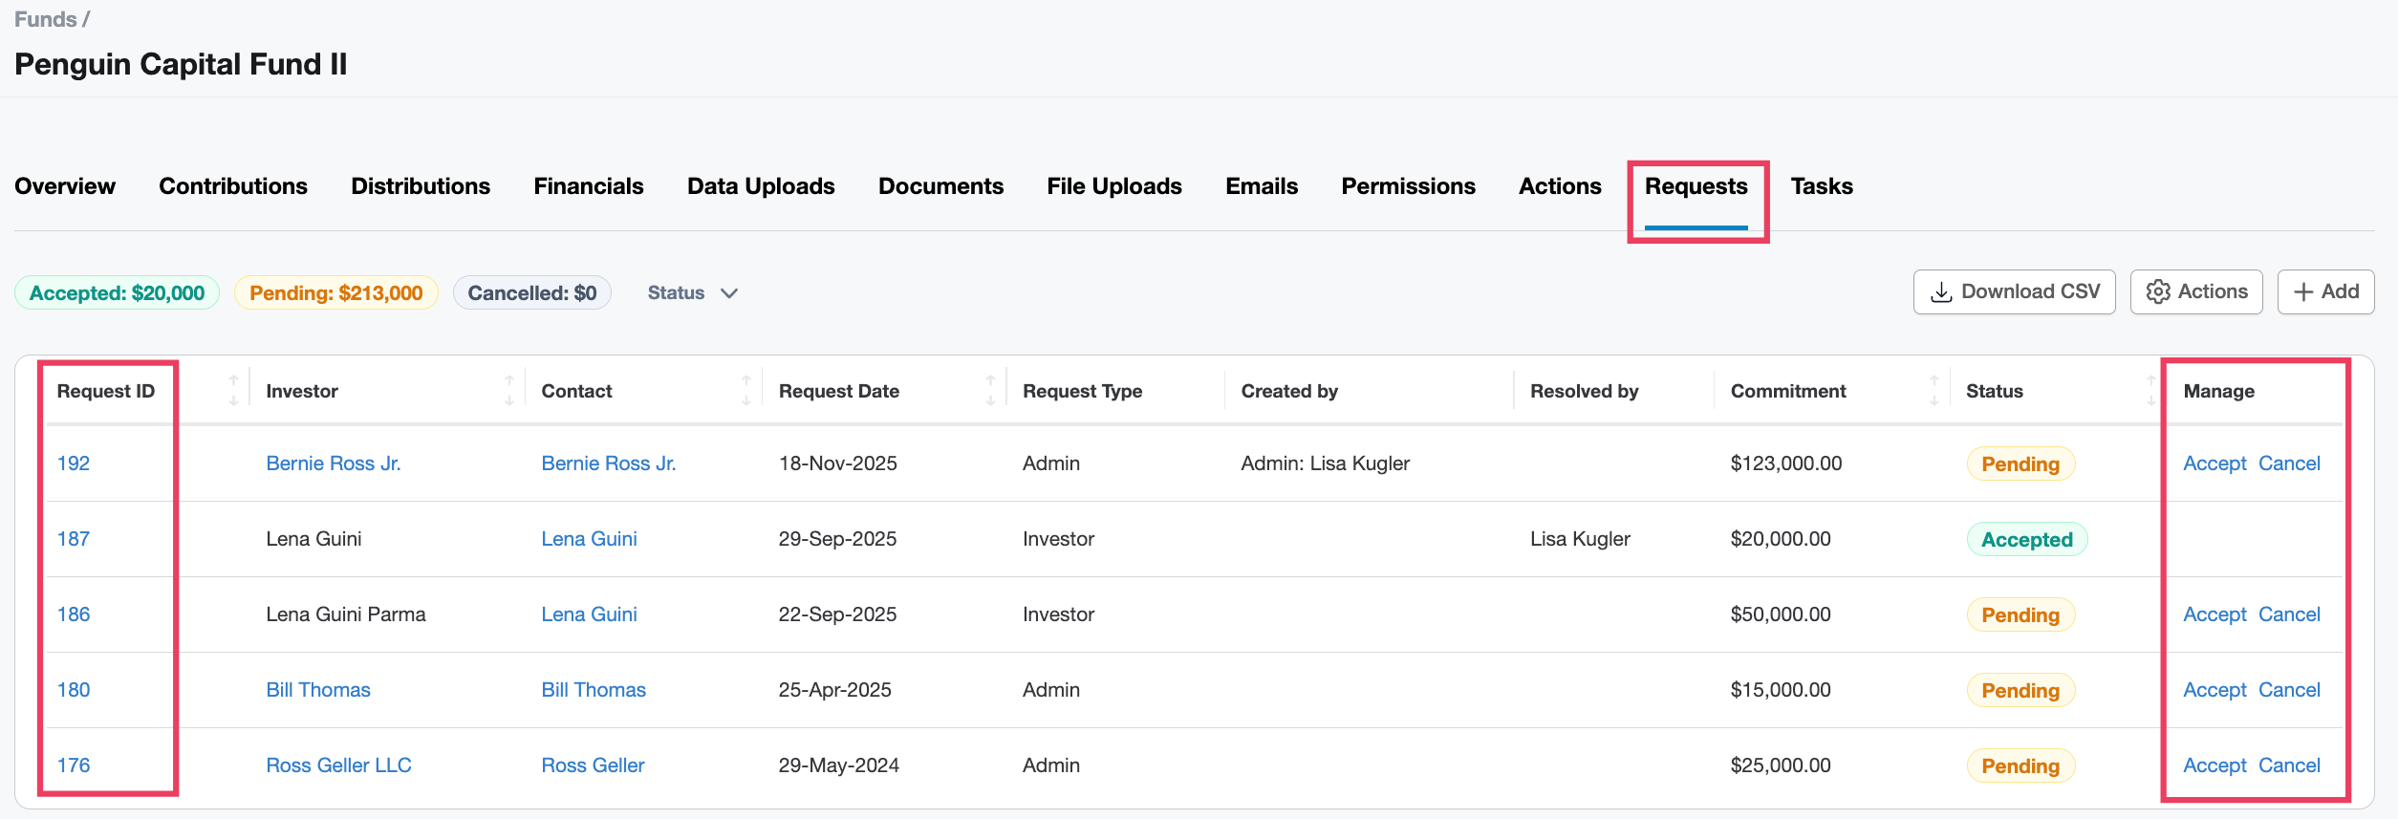2398x819 pixels.
Task: Filter by Accepted: $20,000 pill
Action: tap(117, 293)
